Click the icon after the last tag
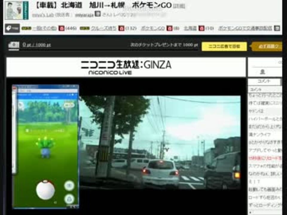Viewport: 287px width, 215px height. coord(277,28)
